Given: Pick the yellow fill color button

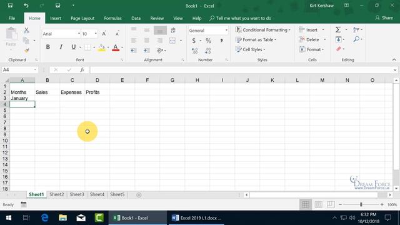Looking at the screenshot, I should point(101,47).
